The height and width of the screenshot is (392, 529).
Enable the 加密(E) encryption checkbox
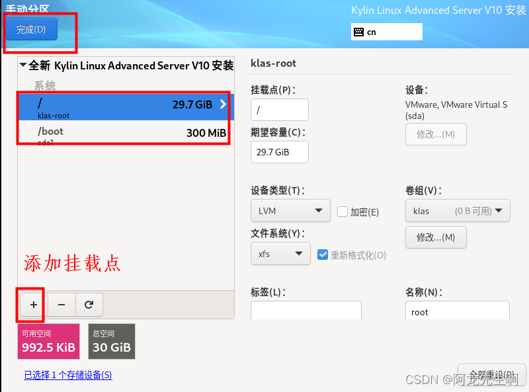343,212
